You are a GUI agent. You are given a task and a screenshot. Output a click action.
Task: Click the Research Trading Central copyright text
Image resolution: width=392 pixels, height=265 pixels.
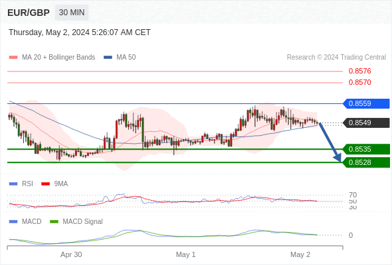[x=336, y=58]
